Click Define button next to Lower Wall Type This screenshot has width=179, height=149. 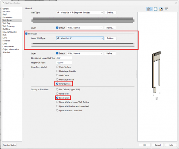click(x=111, y=38)
